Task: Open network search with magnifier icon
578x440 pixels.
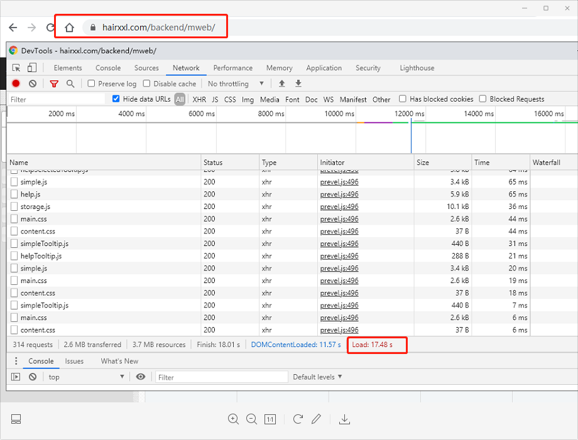Action: pos(70,83)
